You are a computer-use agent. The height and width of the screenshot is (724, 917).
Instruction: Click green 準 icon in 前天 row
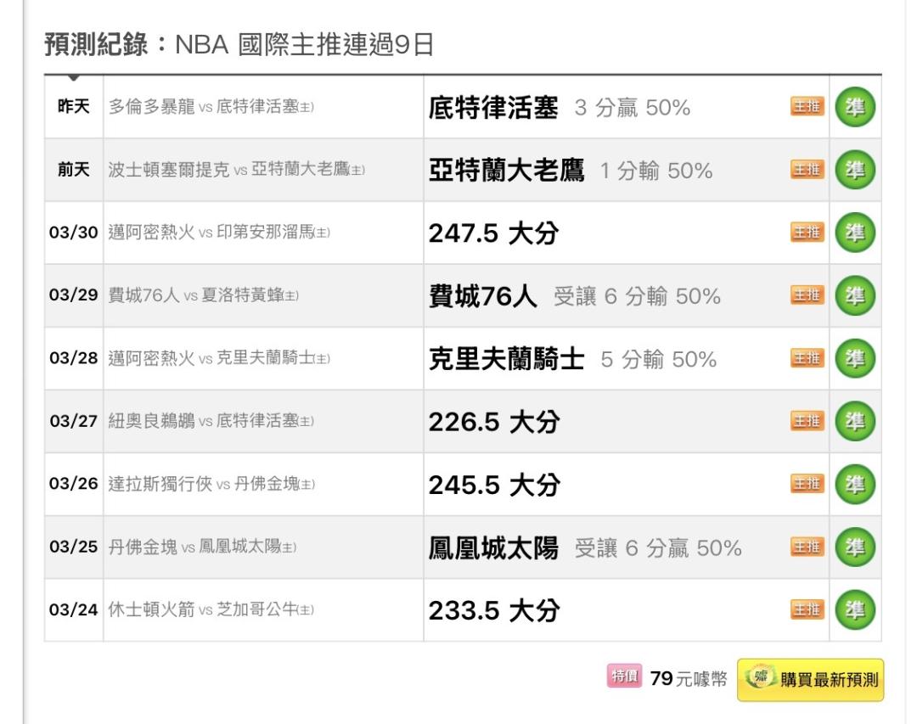[x=855, y=171]
